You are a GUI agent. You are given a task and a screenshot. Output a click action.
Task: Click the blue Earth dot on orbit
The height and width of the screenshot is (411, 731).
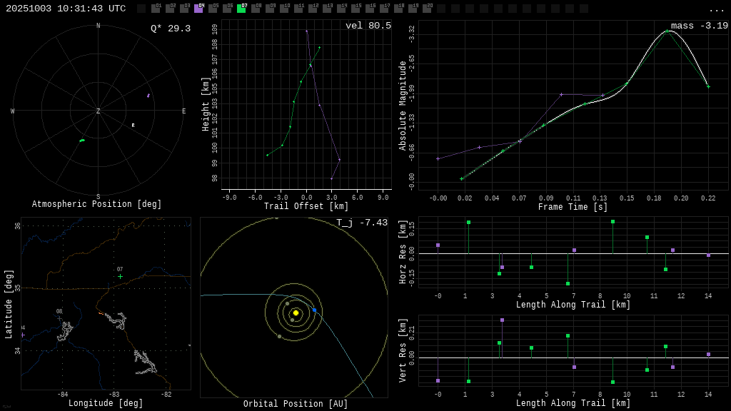coord(314,310)
